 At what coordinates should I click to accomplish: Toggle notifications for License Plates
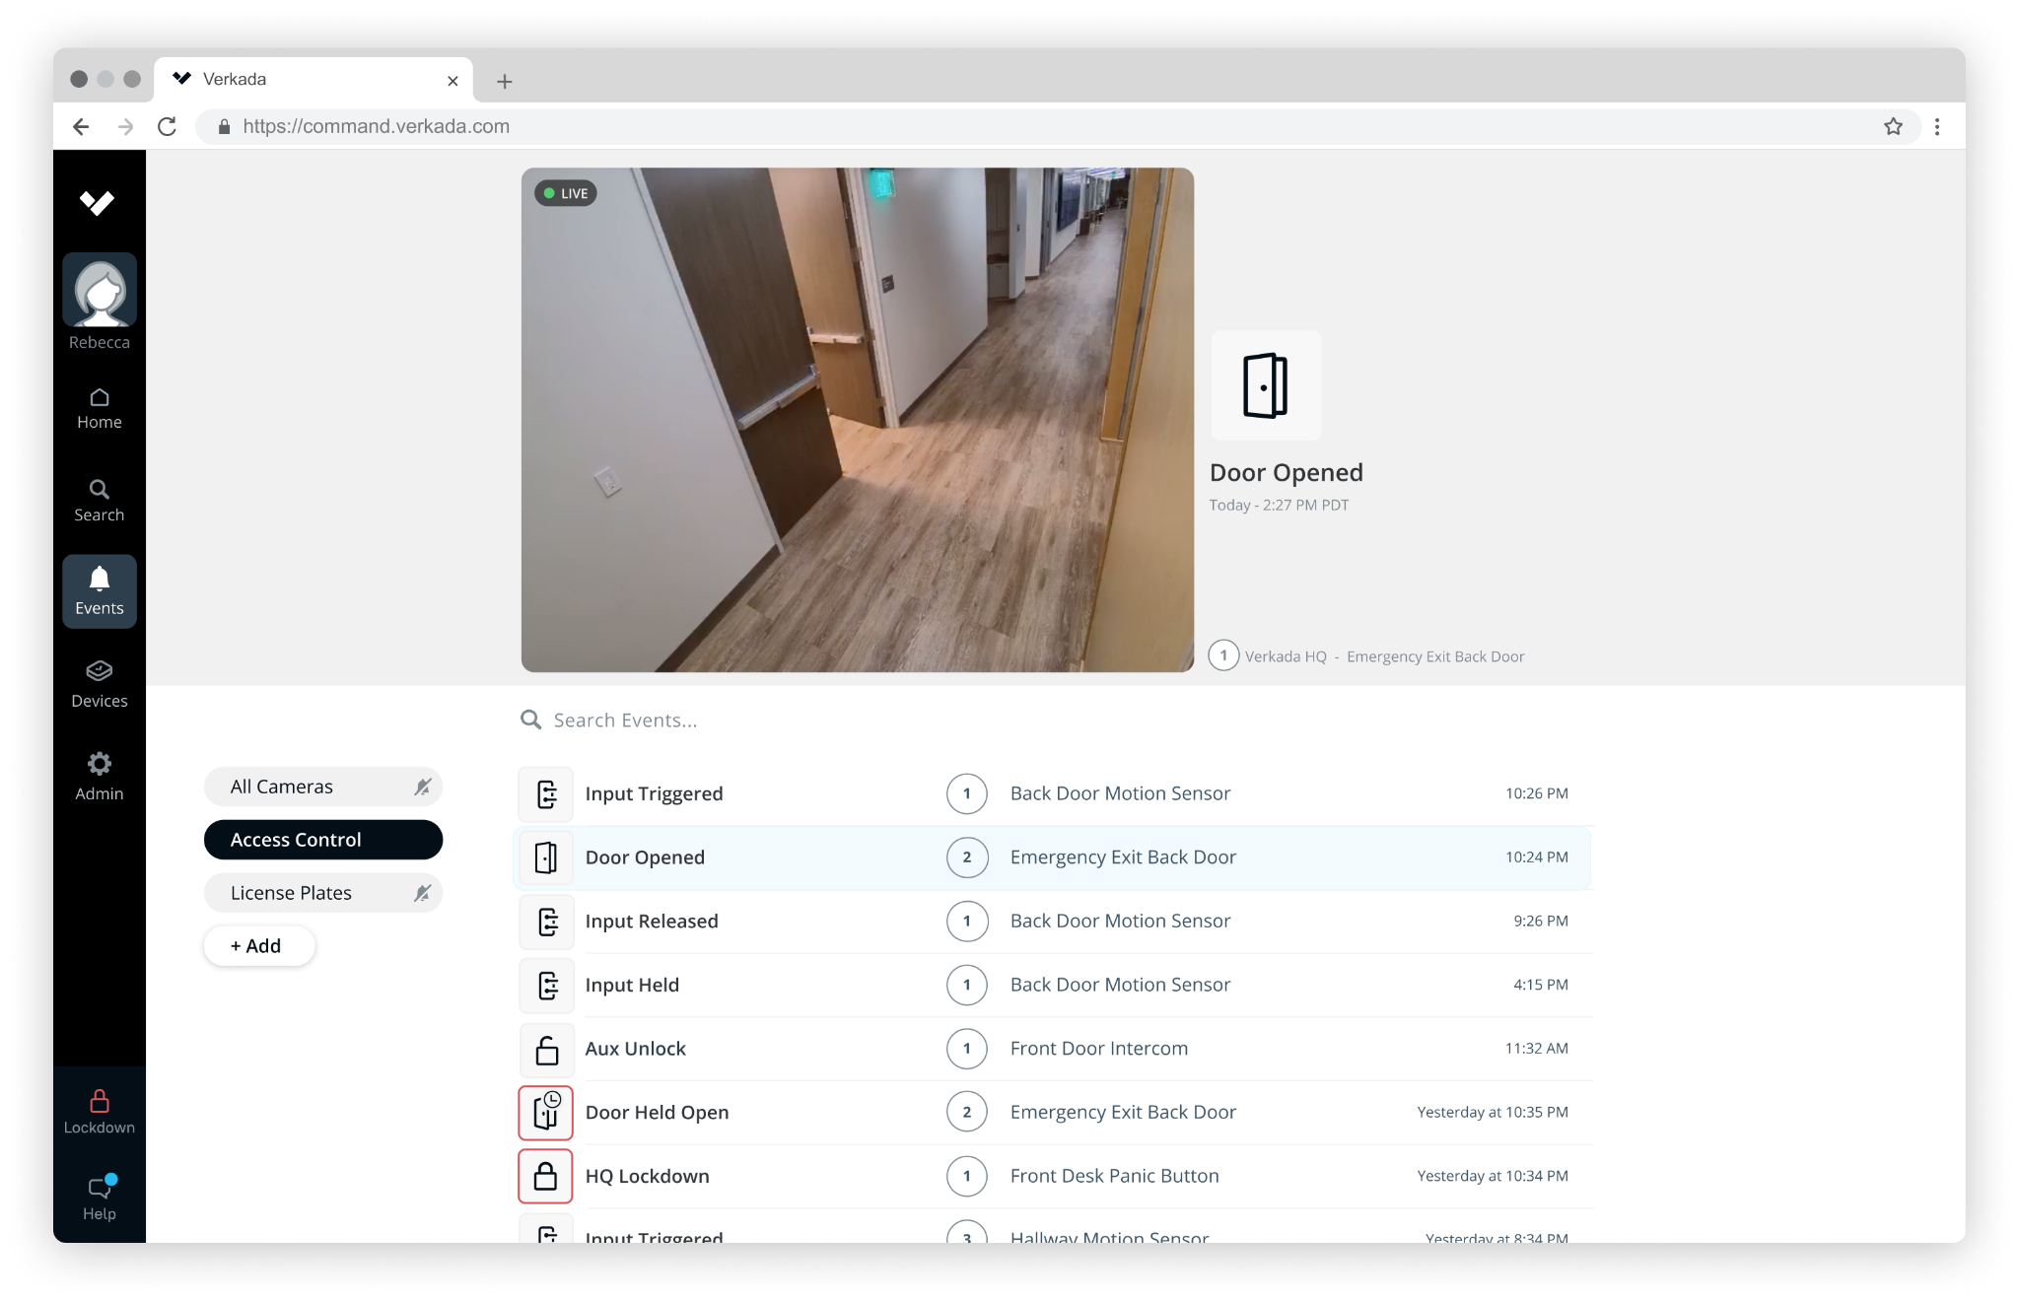pyautogui.click(x=423, y=893)
